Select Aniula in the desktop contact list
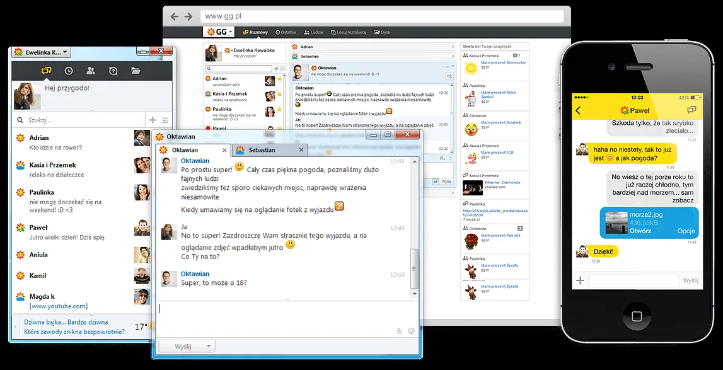The width and height of the screenshot is (723, 370). (x=81, y=255)
